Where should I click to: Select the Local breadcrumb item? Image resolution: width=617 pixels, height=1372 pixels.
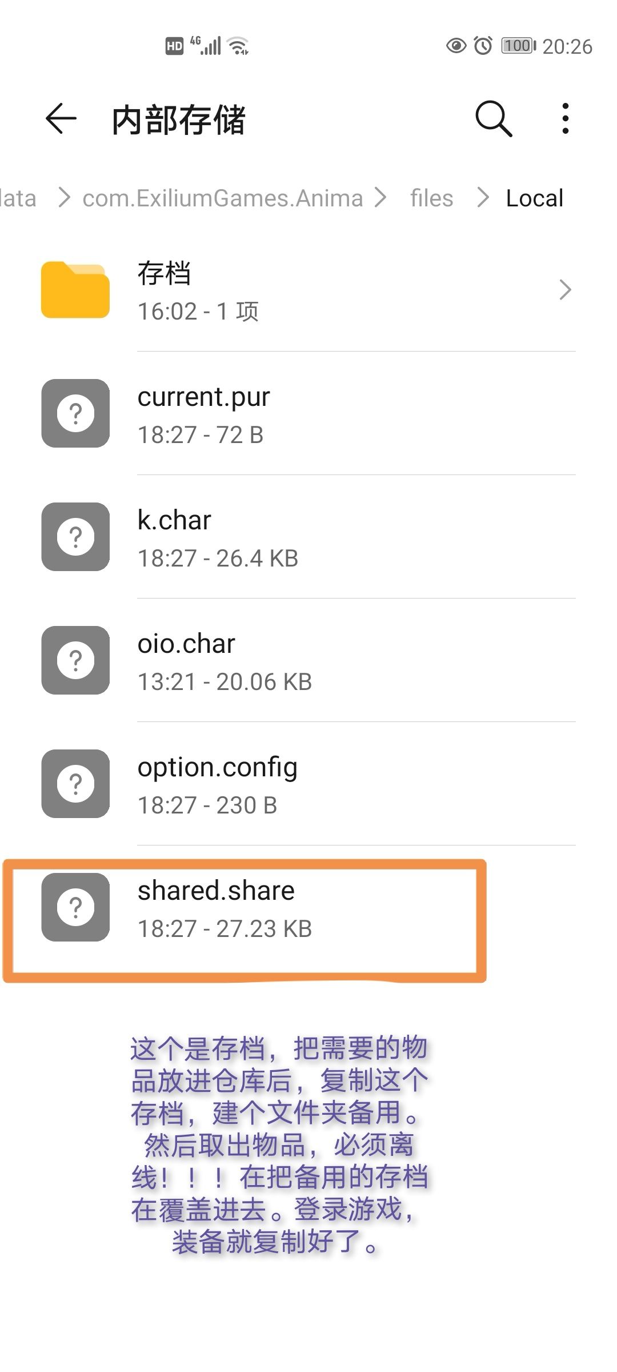click(x=534, y=198)
